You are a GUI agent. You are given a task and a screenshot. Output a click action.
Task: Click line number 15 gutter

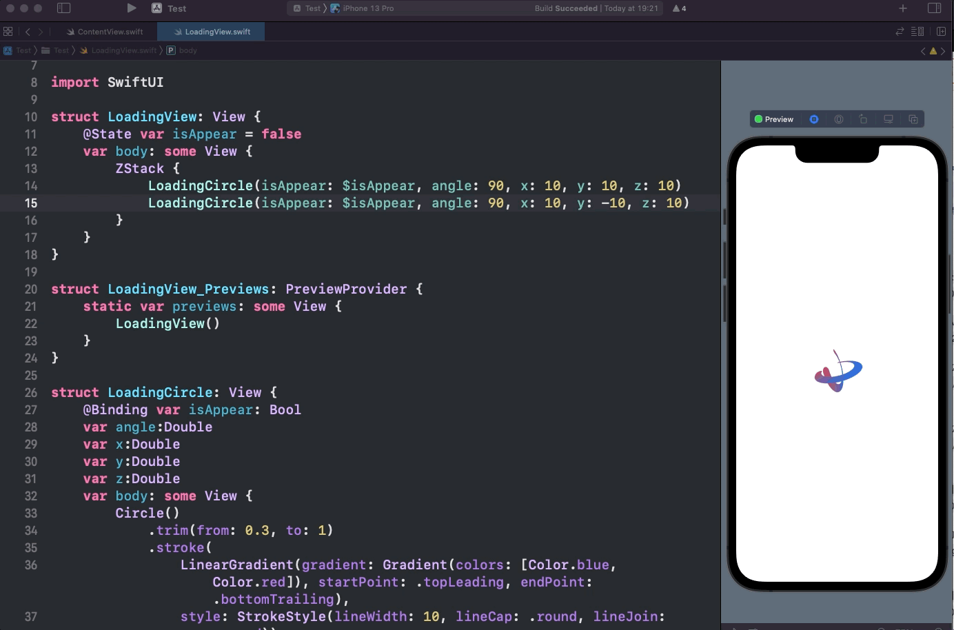(x=31, y=203)
